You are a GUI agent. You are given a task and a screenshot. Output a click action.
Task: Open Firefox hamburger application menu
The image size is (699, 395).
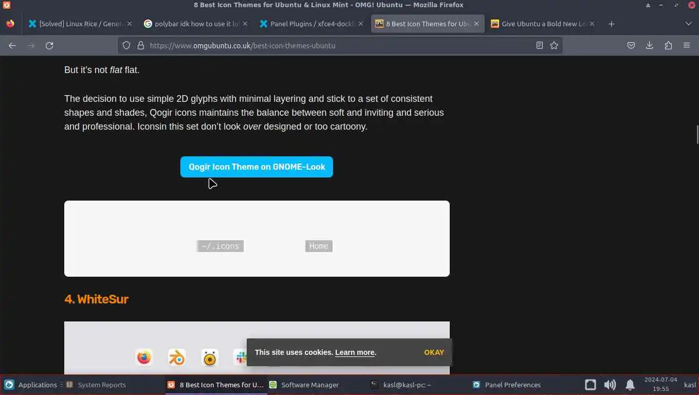[687, 45]
